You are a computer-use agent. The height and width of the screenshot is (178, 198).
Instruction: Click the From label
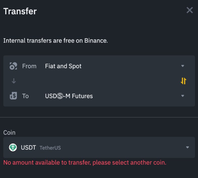coord(29,66)
